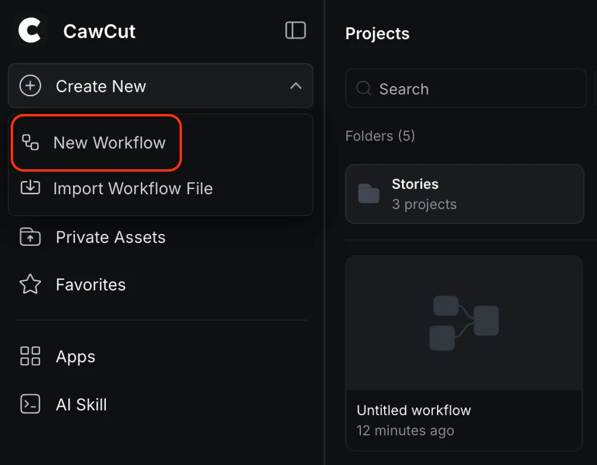Open the Untitled workflow thumbnail
Viewport: 597px width, 465px height.
point(464,323)
